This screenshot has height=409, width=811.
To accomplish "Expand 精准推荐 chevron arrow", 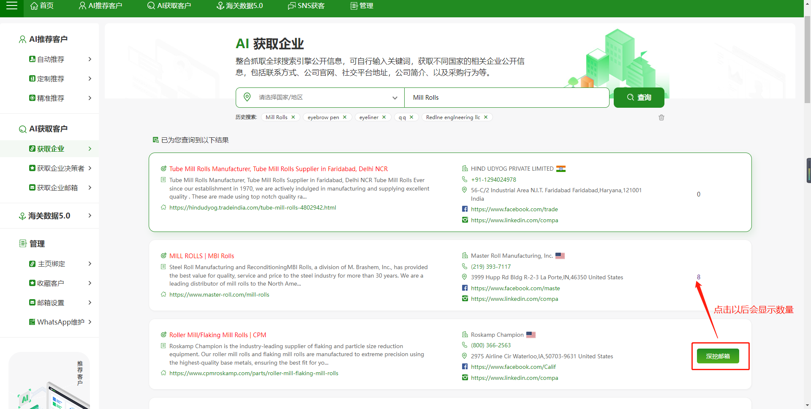I will point(90,98).
